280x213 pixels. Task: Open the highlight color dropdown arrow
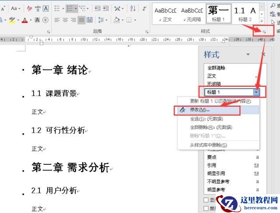pos(18,20)
